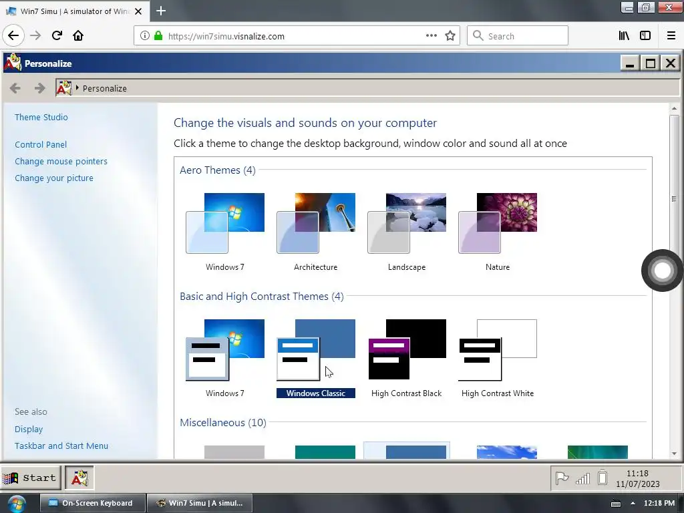Click the green padlock security icon
This screenshot has width=684, height=513.
158,36
